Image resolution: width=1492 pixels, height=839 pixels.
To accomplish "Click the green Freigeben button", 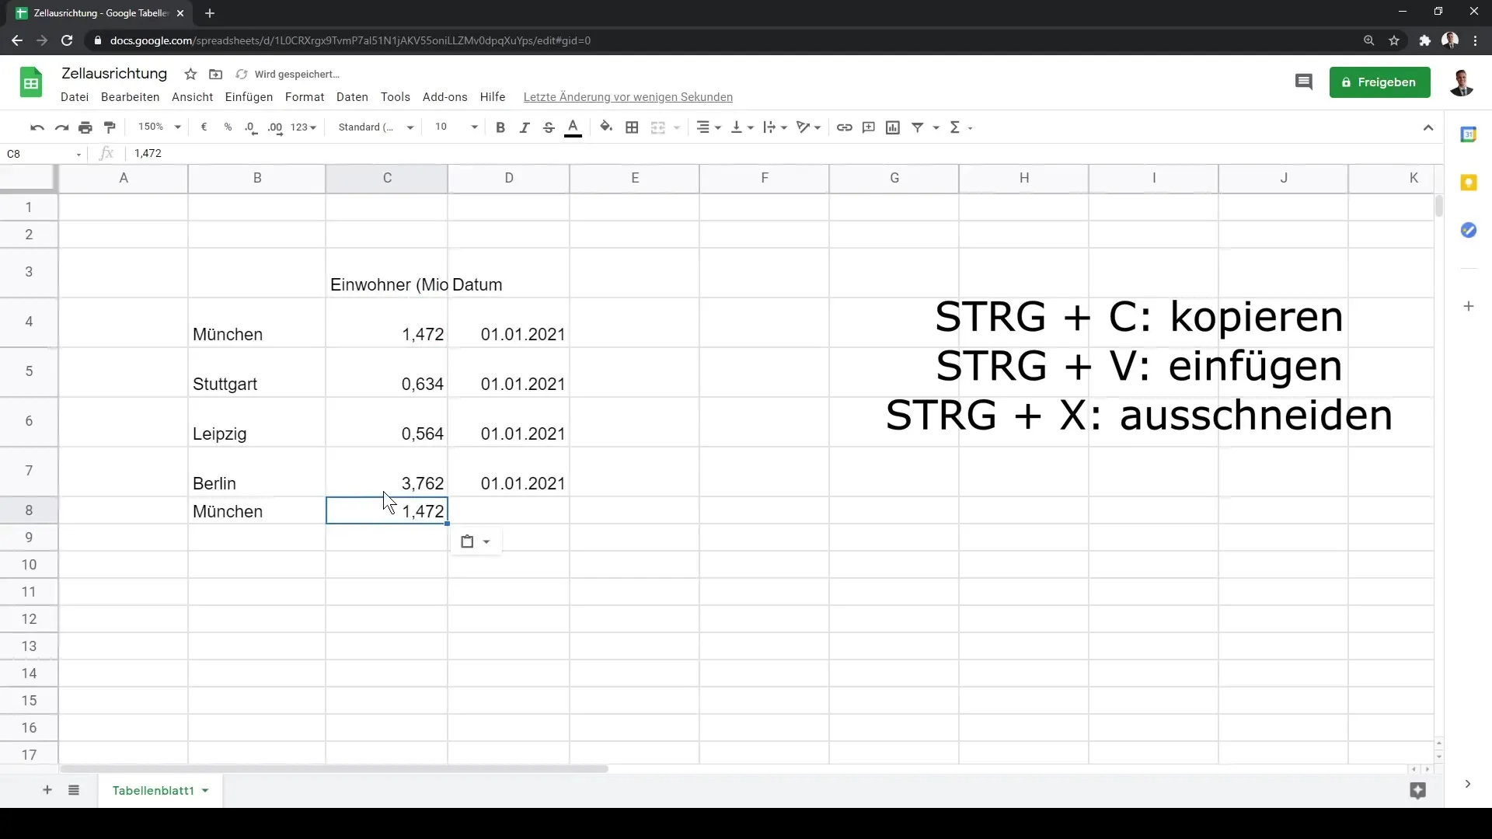I will pyautogui.click(x=1379, y=82).
